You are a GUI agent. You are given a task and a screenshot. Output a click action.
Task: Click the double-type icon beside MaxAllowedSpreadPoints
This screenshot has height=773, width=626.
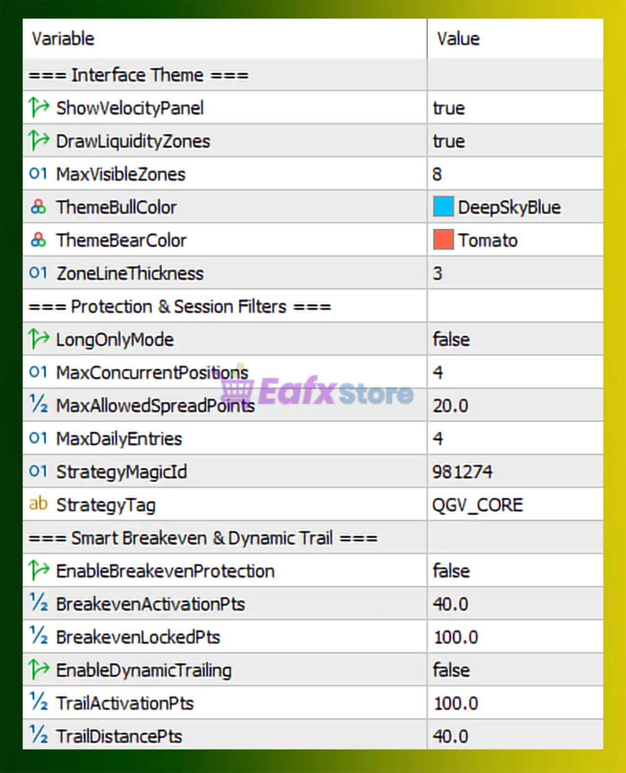coord(39,405)
